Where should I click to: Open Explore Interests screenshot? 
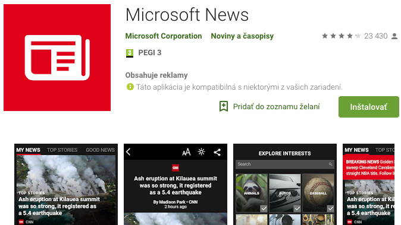(x=285, y=184)
